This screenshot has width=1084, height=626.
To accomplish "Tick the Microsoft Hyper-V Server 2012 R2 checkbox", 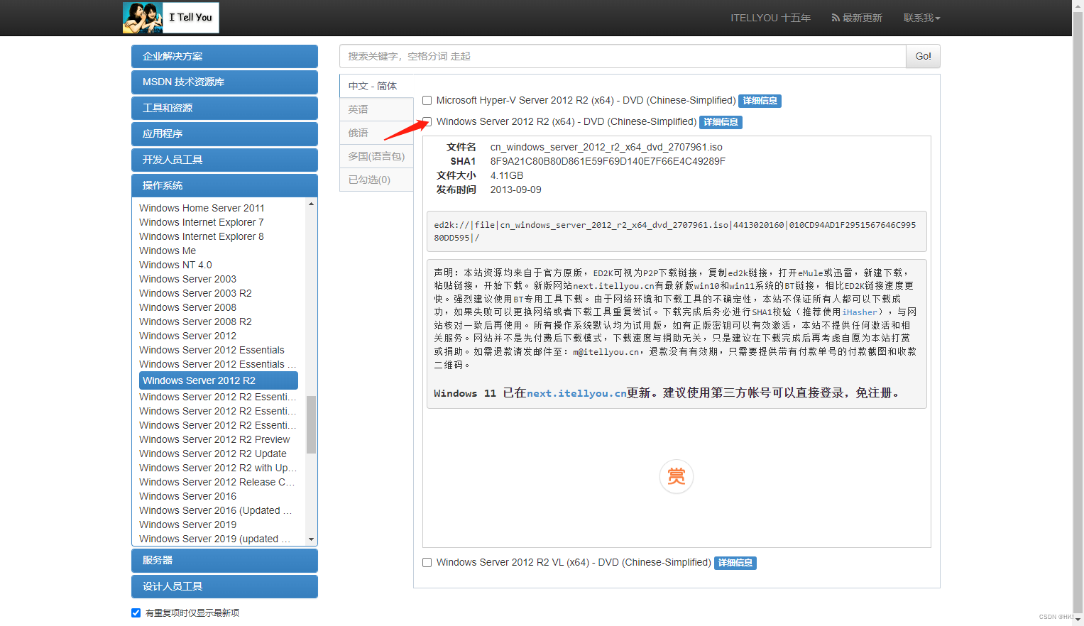I will pos(427,101).
